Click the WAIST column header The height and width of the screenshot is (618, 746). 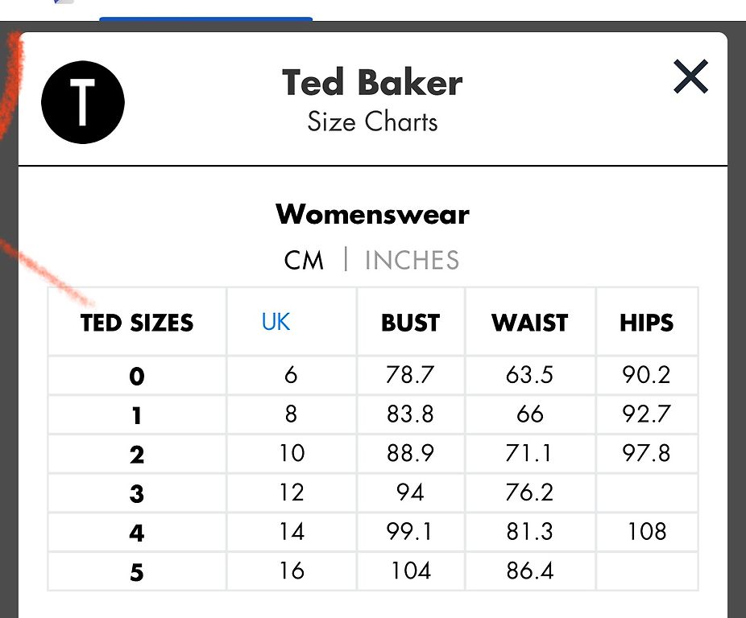coord(530,323)
